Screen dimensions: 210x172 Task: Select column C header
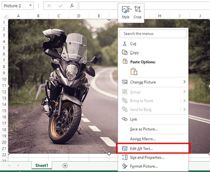click(58, 16)
